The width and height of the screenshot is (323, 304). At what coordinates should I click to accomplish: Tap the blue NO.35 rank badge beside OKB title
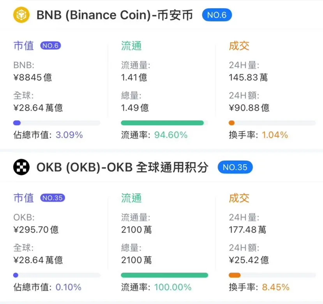point(235,167)
